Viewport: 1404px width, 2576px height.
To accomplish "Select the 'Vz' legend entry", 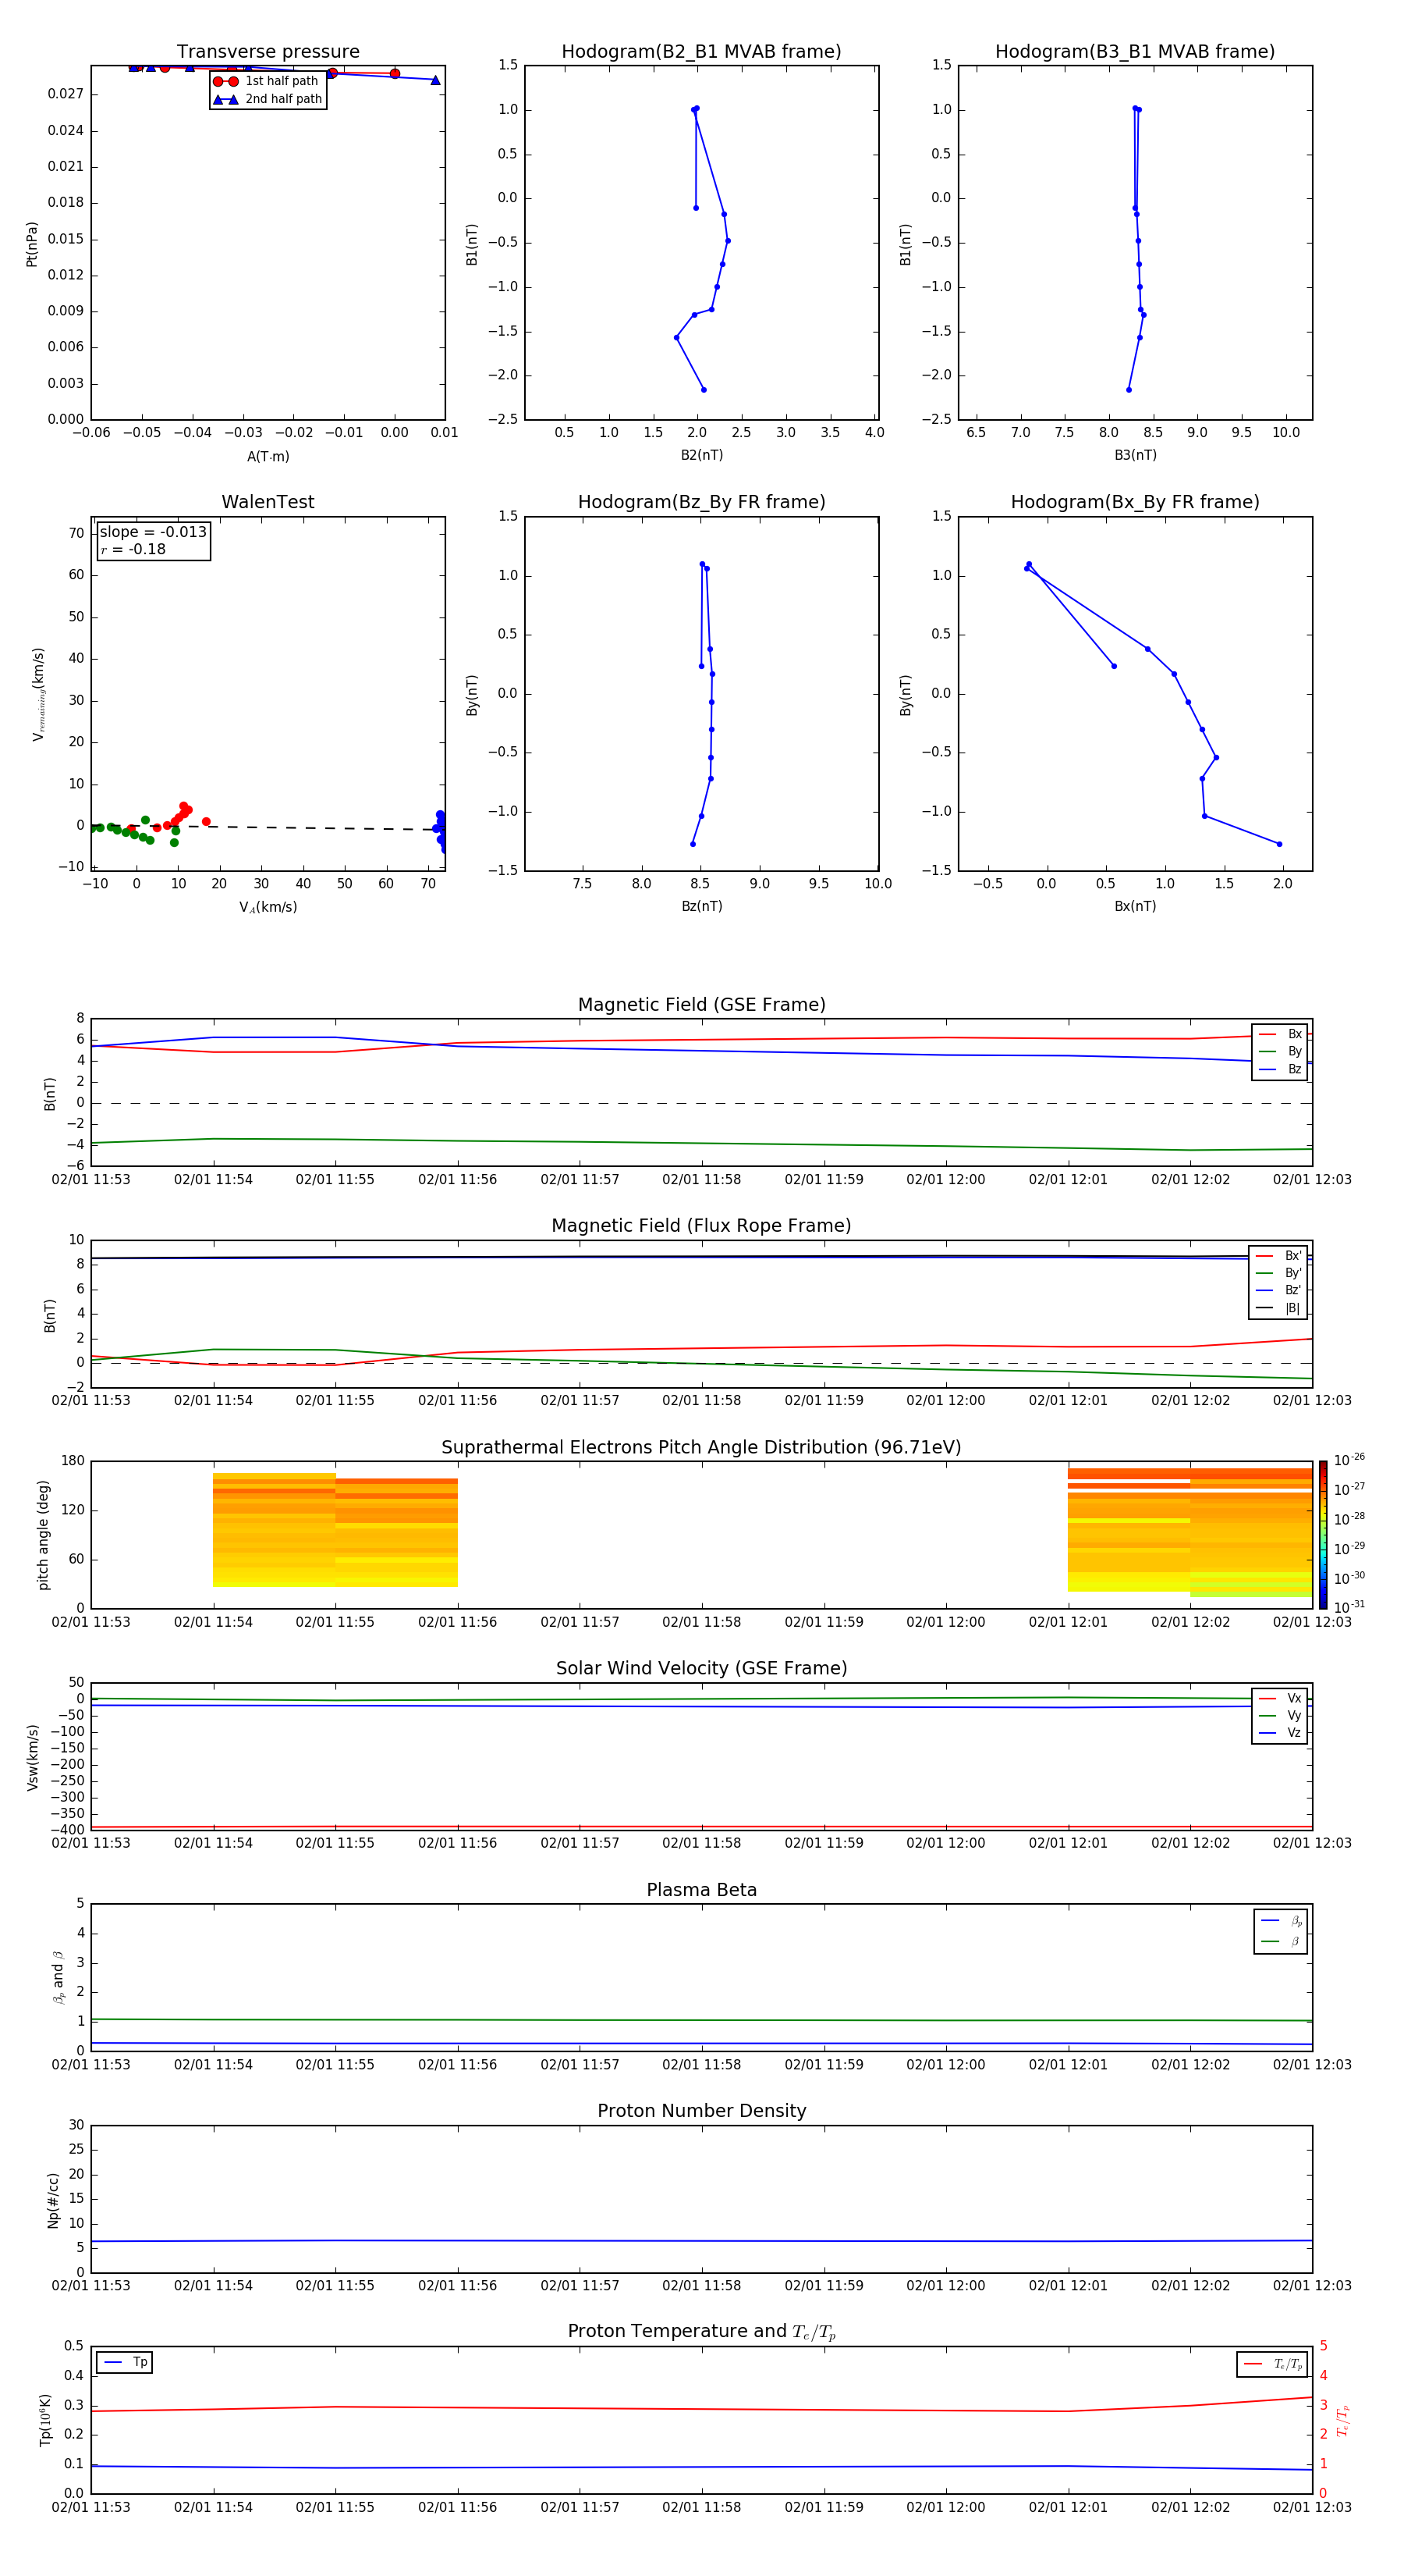I will (1280, 1733).
